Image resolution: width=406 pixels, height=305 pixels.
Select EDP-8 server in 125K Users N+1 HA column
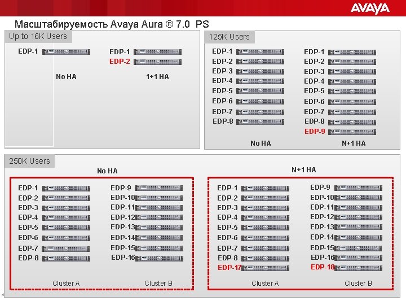(352, 122)
